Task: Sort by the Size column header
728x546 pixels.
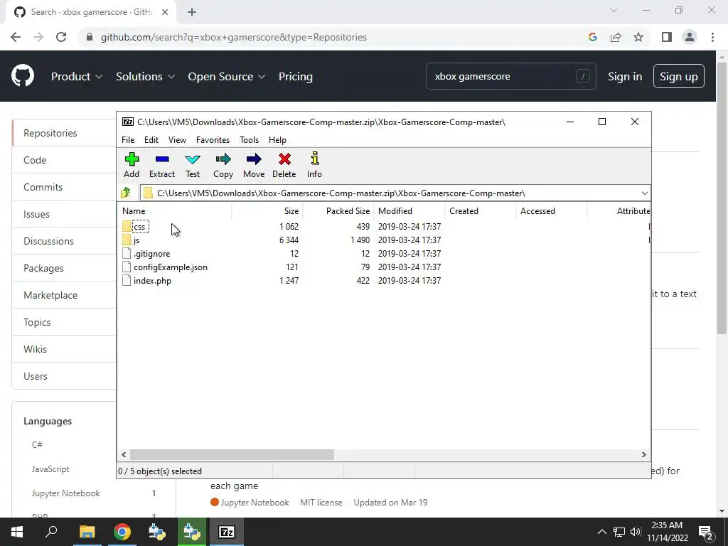Action: (x=267, y=210)
